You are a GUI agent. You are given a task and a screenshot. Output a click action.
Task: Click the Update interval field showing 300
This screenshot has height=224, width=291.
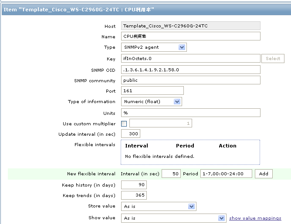pos(131,134)
